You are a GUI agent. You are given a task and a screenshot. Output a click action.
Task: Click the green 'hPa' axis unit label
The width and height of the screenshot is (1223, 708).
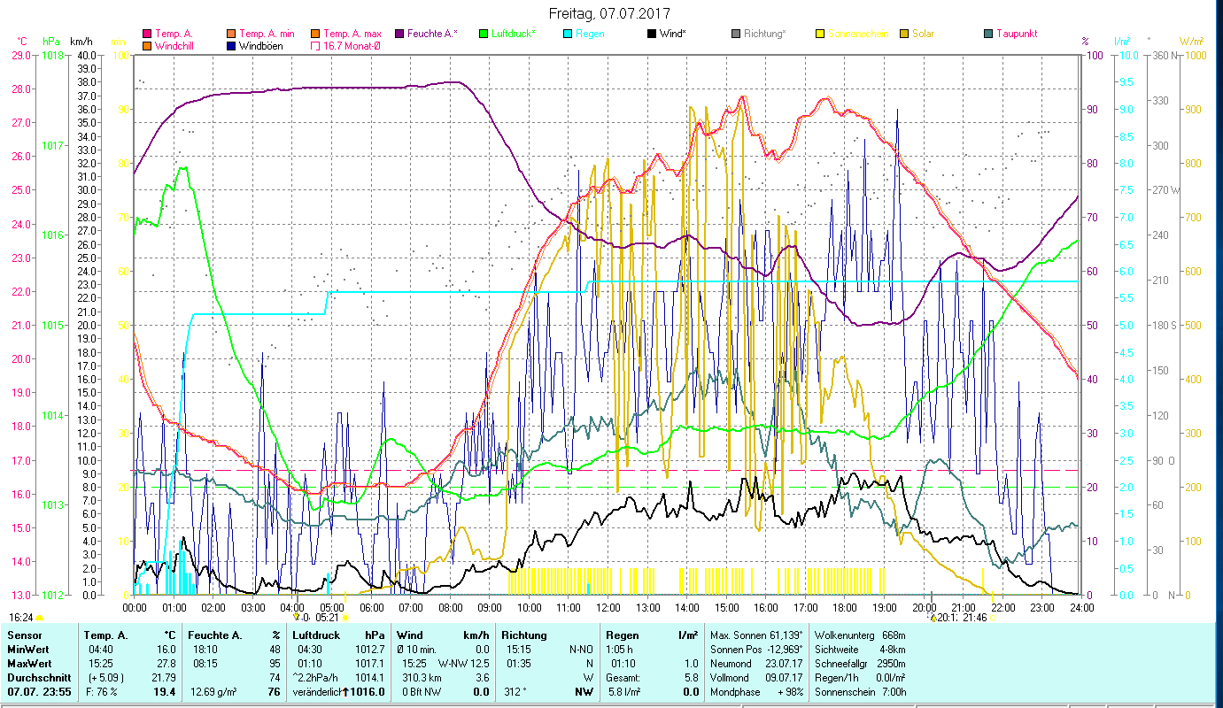[x=51, y=42]
